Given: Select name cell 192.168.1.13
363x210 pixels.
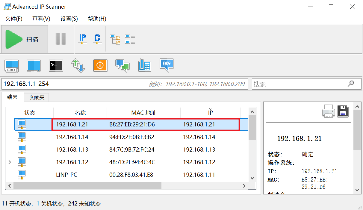Looking at the screenshot, I should point(72,149).
